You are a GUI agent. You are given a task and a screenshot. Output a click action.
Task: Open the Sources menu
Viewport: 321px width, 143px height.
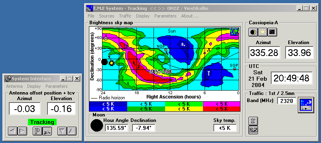coord(106,16)
